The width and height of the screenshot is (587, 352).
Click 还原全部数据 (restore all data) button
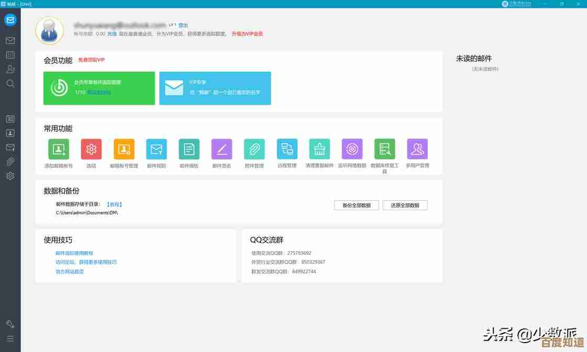point(405,206)
